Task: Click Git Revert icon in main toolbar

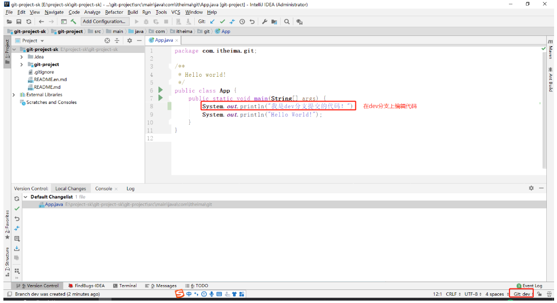Action: [x=252, y=22]
